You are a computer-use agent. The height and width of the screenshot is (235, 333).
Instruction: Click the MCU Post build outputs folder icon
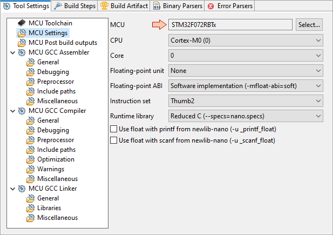[x=22, y=43]
